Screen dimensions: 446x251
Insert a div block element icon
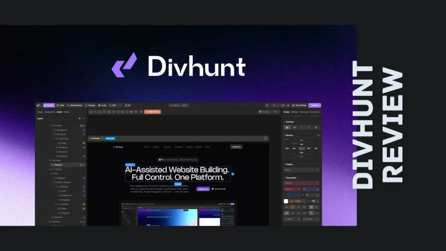(91, 112)
